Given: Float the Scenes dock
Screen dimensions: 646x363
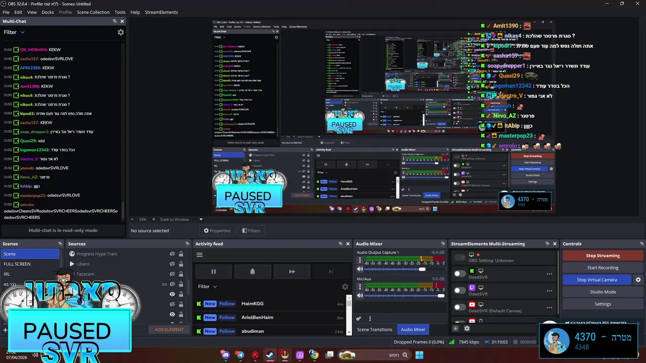Looking at the screenshot, I should click(x=60, y=244).
